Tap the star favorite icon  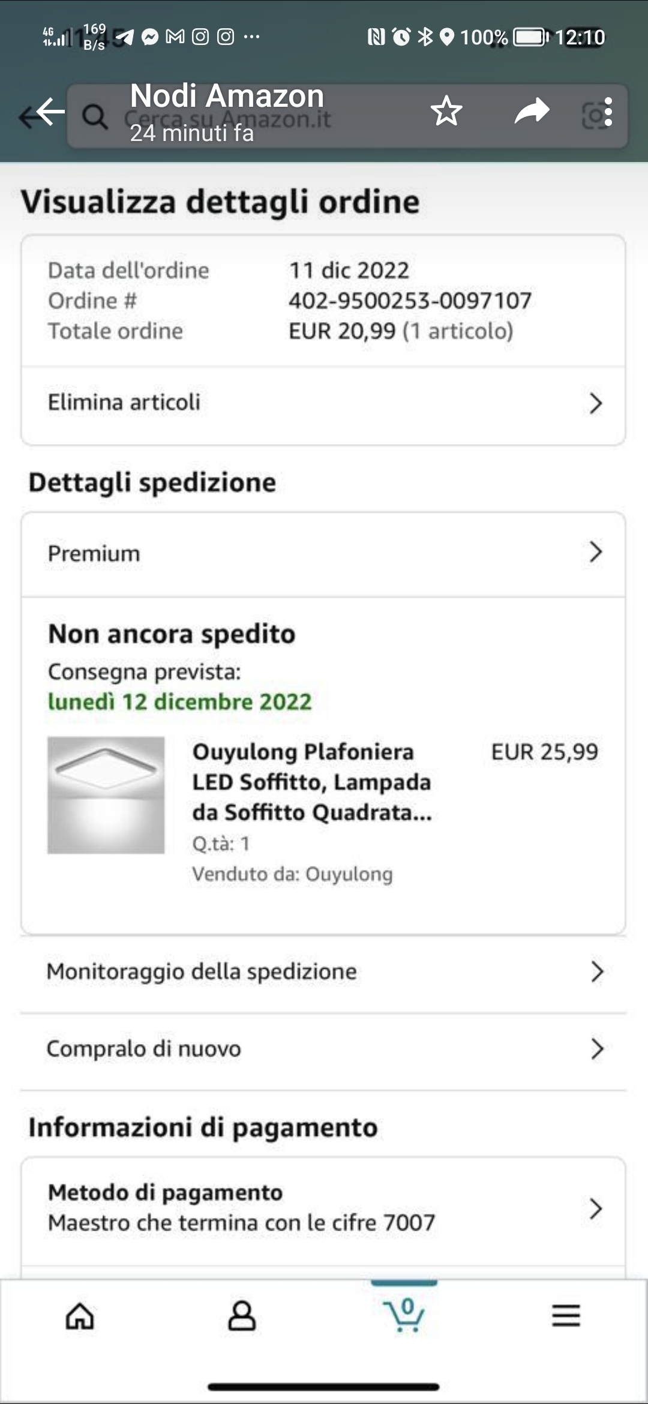446,112
